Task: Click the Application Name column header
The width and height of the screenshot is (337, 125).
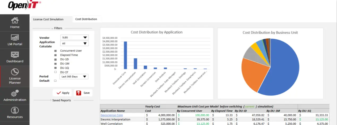Action: pyautogui.click(x=113, y=111)
